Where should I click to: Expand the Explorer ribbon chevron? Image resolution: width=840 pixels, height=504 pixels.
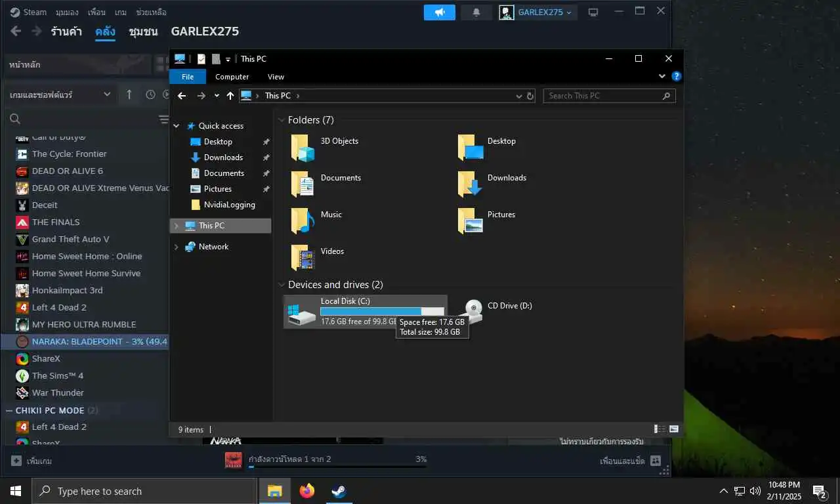pyautogui.click(x=662, y=76)
